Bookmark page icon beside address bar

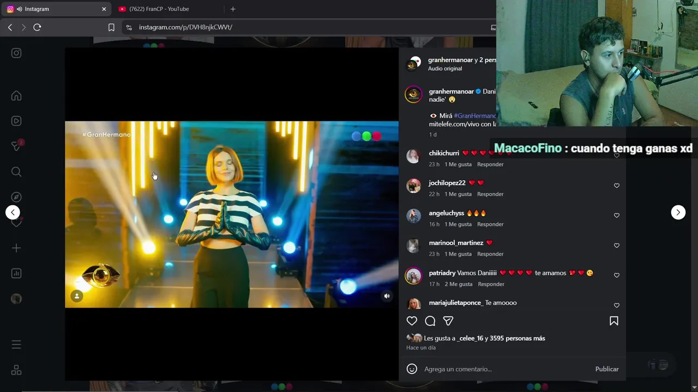[111, 27]
